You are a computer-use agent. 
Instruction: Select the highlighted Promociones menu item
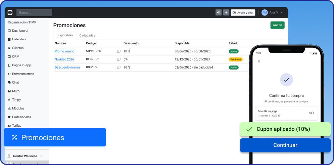click(x=55, y=137)
